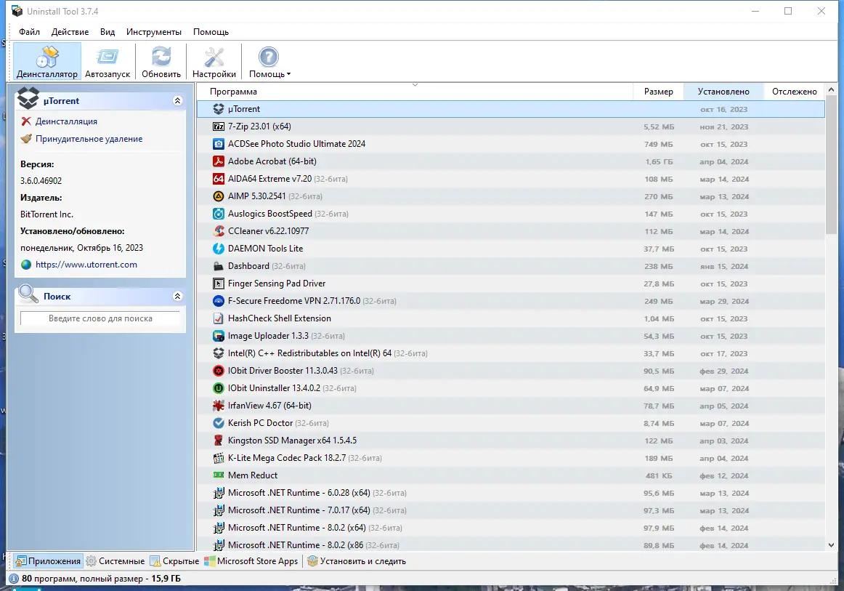Click the IObit Uninstaller list icon
This screenshot has width=844, height=591.
(x=218, y=388)
